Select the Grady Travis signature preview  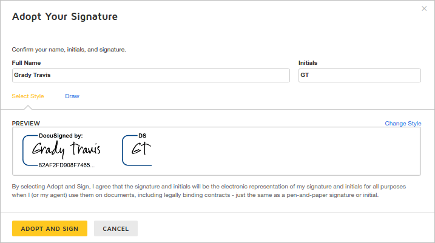66,149
